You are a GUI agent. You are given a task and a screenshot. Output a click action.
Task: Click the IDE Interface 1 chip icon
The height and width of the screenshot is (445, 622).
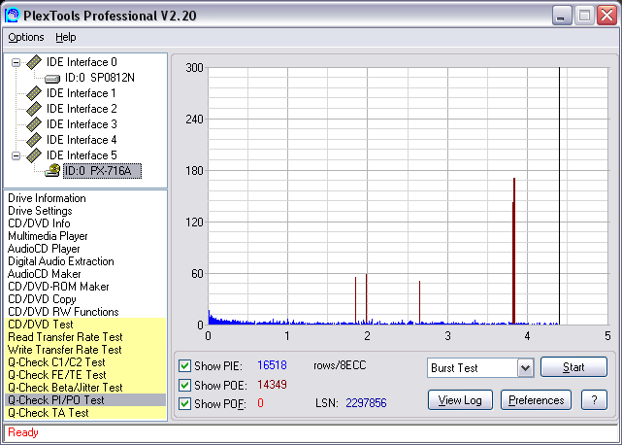click(x=34, y=93)
